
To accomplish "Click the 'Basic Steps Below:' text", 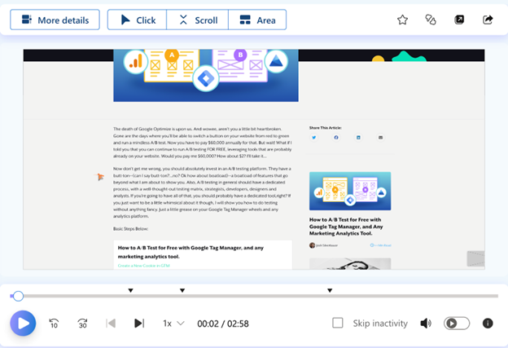I will pos(130,229).
